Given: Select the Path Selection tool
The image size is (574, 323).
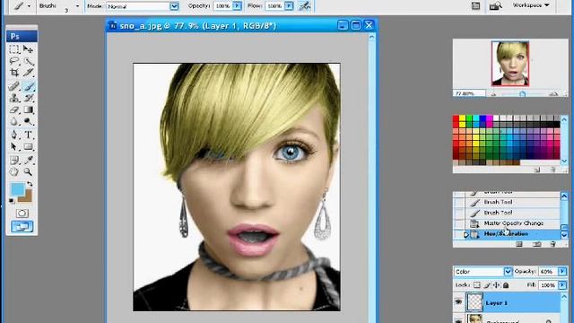Looking at the screenshot, I should [x=14, y=147].
